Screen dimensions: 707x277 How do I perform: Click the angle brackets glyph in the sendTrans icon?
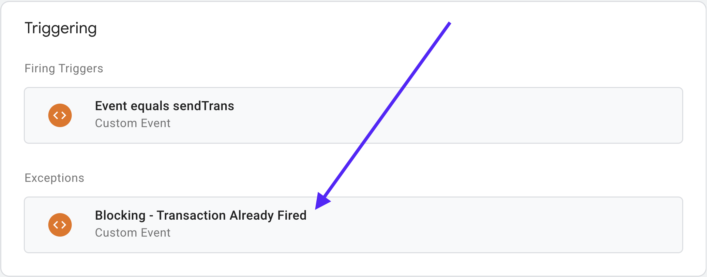tap(60, 115)
